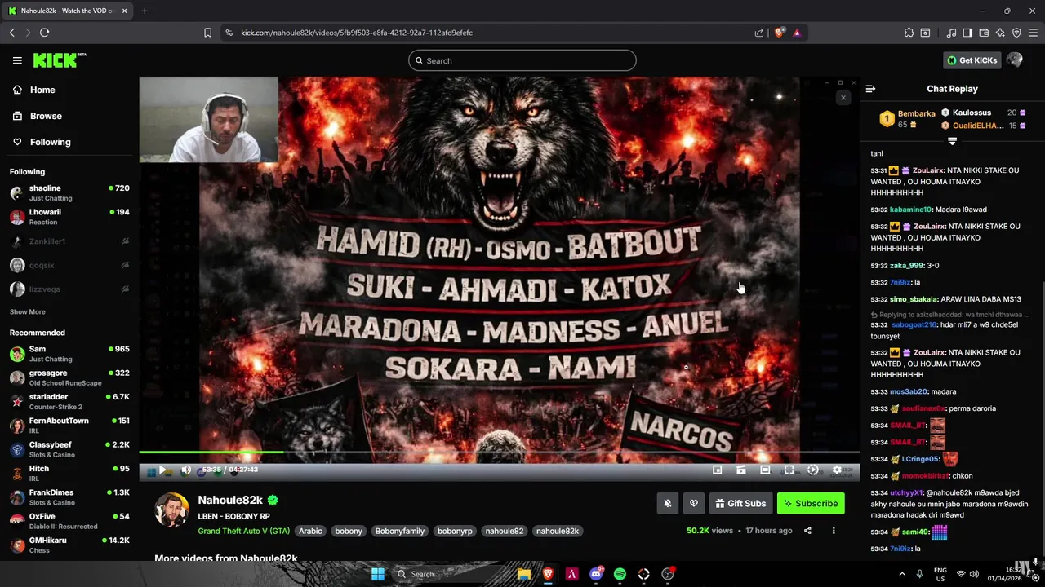Screen dimensions: 1045x587
Task: Open the Kick hamburger sidebar menu
Action: (x=17, y=60)
